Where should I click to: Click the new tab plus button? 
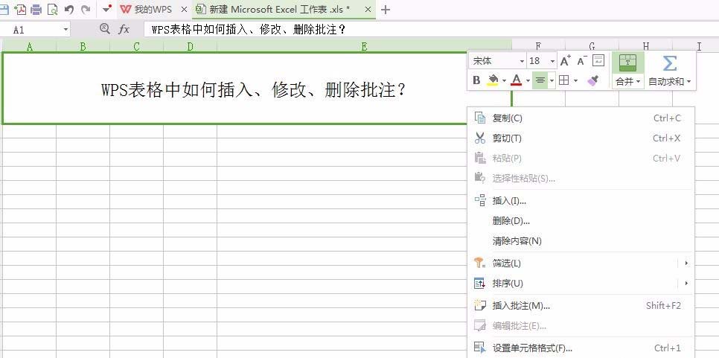pyautogui.click(x=386, y=10)
